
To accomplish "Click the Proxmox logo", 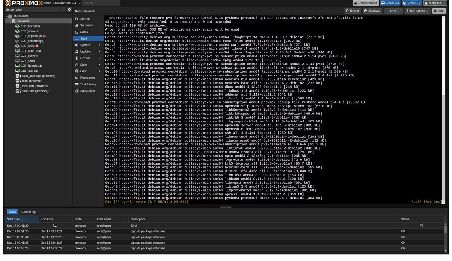I will 24,3.
